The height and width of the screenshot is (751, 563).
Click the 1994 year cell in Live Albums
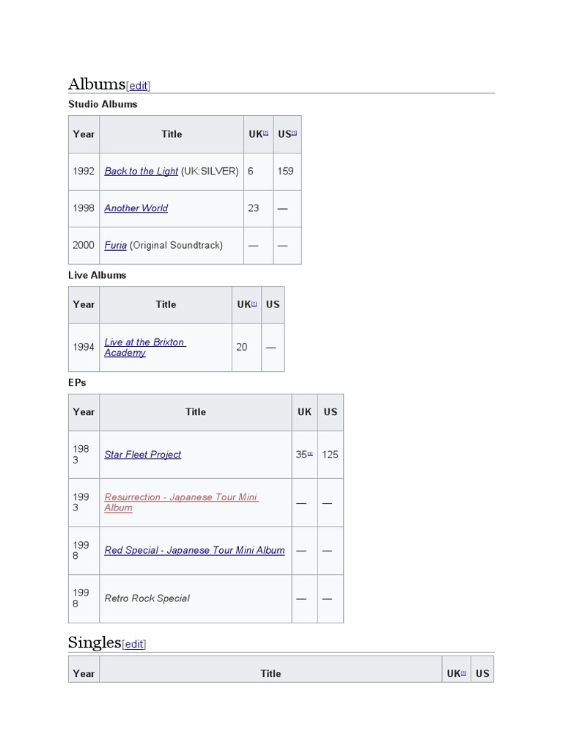point(84,347)
